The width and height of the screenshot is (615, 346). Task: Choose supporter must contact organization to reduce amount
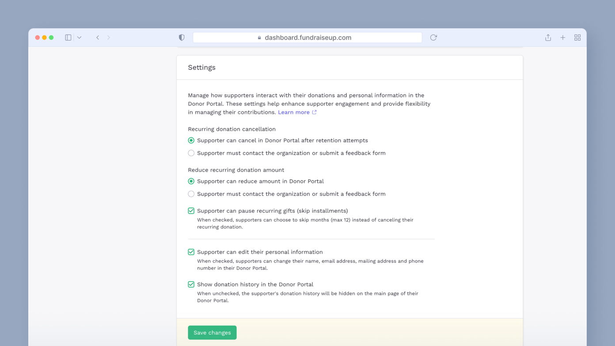click(x=191, y=194)
